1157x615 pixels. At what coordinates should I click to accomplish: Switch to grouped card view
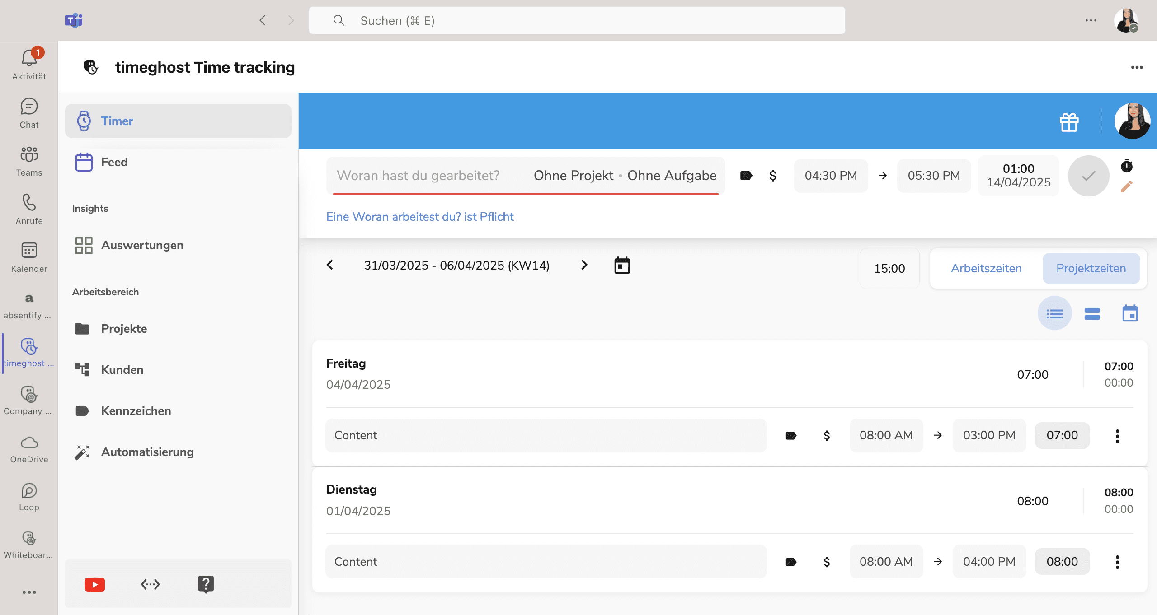1092,313
